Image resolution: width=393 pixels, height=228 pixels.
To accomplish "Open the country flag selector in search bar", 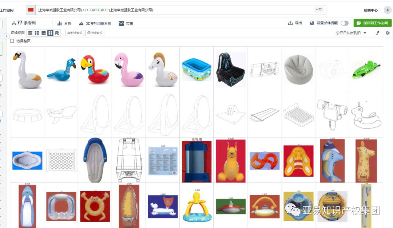I will tap(31, 10).
